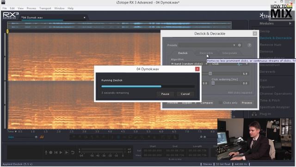
Task: Open the Denoise module
Action: (266, 51)
